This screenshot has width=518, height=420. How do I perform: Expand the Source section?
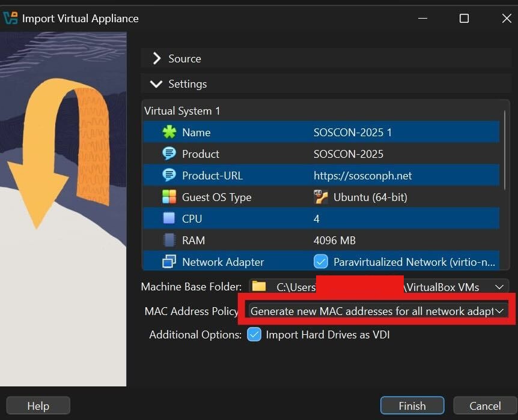tap(157, 59)
